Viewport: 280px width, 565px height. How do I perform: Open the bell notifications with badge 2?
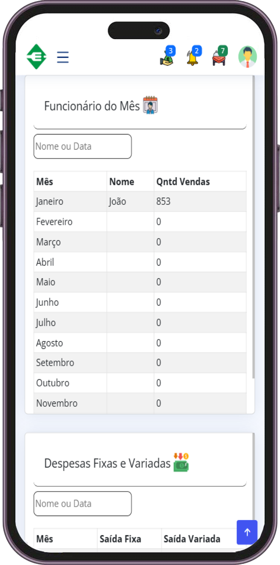pos(193,57)
